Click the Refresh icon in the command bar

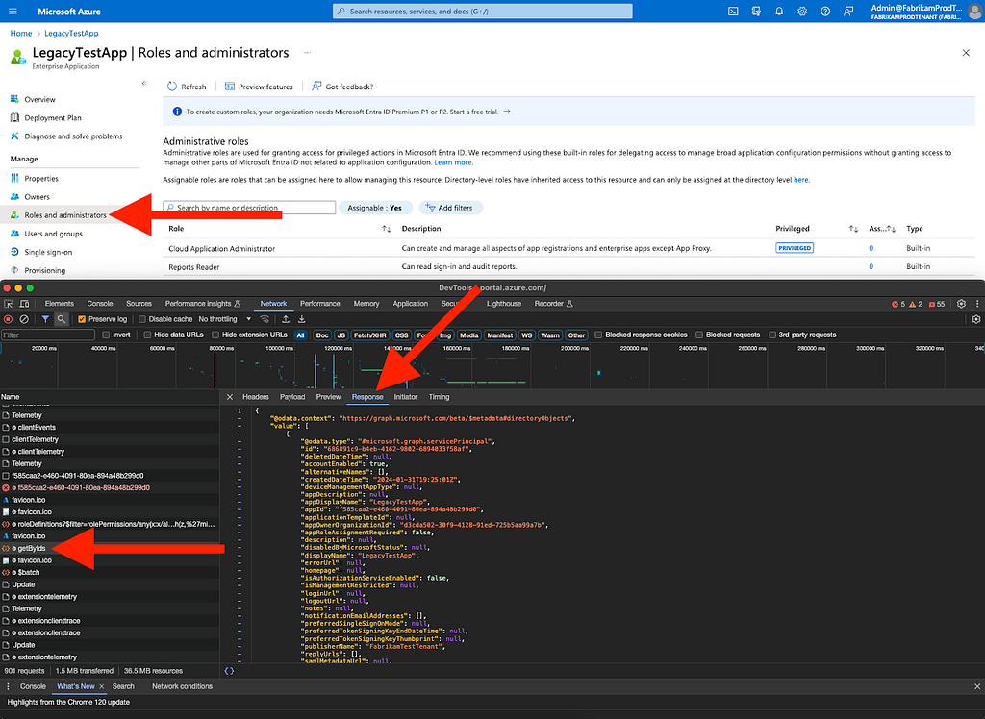pyautogui.click(x=172, y=86)
